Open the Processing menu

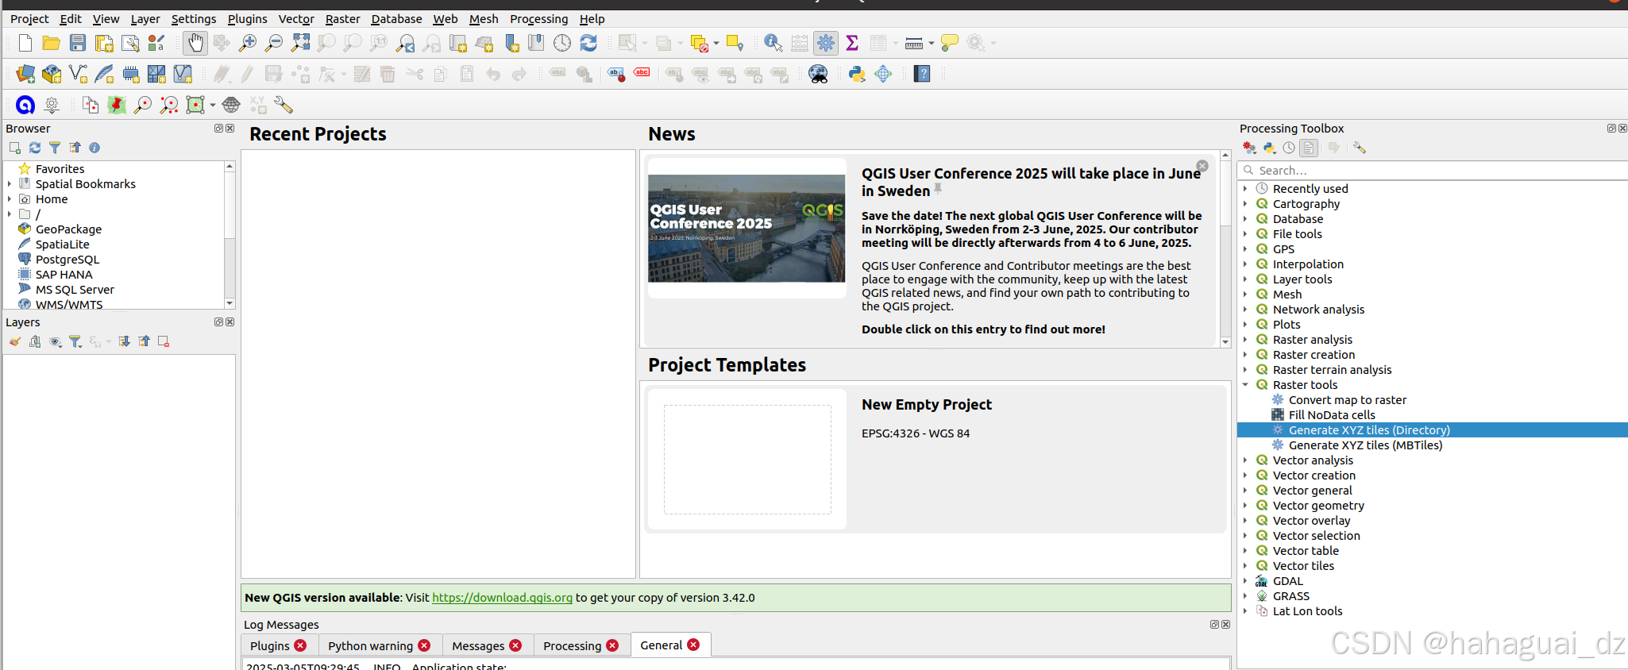coord(538,19)
